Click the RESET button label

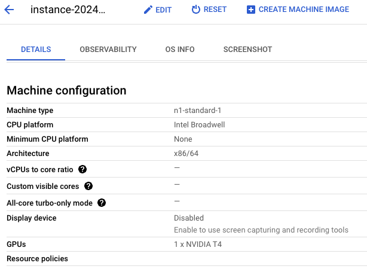point(215,10)
